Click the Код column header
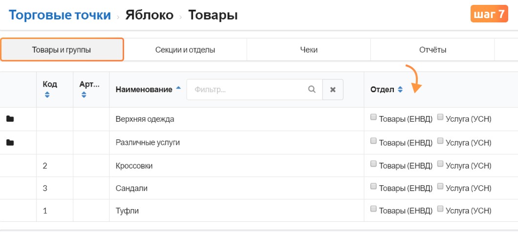The image size is (518, 232). pos(50,84)
